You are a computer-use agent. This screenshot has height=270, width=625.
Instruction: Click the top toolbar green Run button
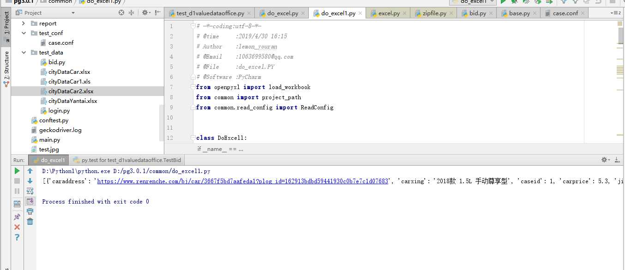click(x=503, y=2)
